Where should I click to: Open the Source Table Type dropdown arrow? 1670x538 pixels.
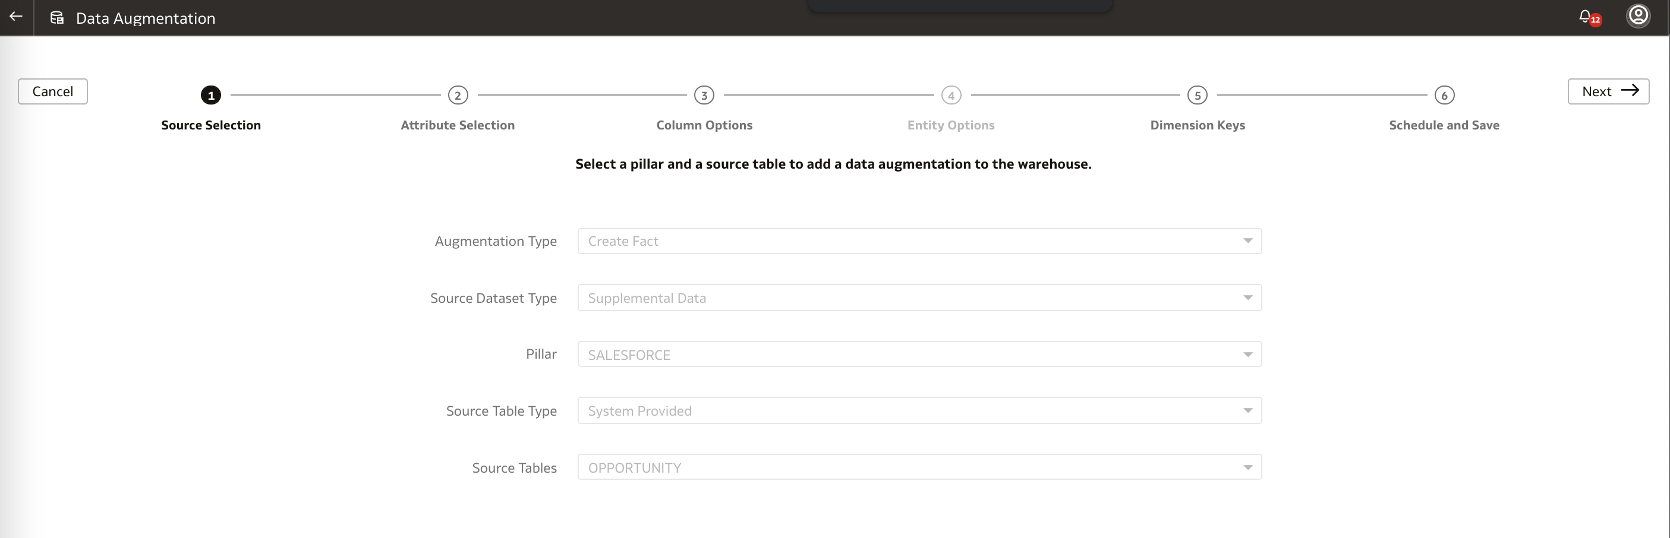click(1247, 410)
